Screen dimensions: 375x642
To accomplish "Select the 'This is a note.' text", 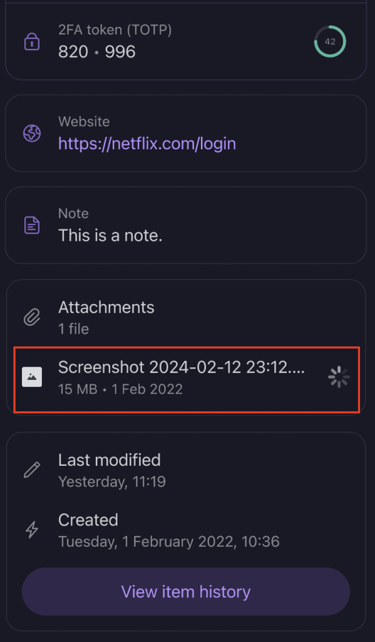I will [x=110, y=236].
